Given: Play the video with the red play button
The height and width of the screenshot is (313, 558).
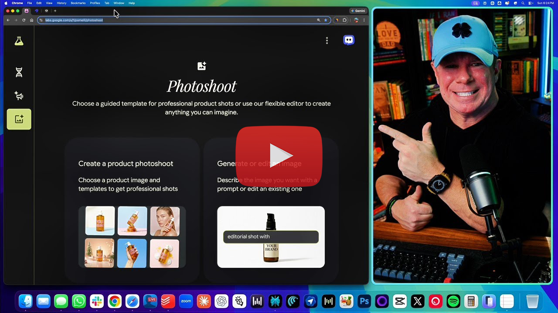Looking at the screenshot, I should pyautogui.click(x=279, y=155).
